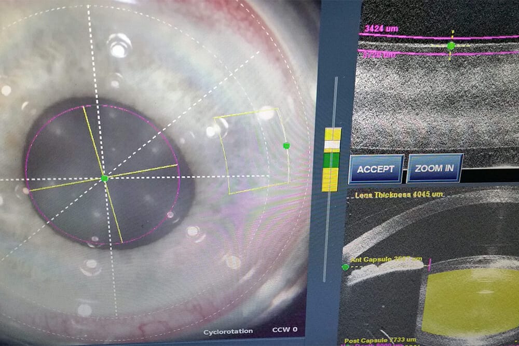Screen dimensions: 519x346
Task: Click green dot at Ant Capsule line start
Action: (345, 267)
